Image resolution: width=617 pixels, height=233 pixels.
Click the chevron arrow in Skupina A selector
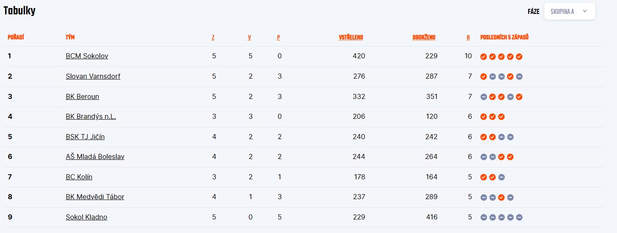point(585,11)
